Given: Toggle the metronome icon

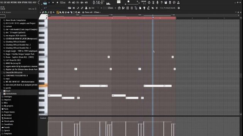Looking at the screenshot, I should pyautogui.click(x=69, y=3).
